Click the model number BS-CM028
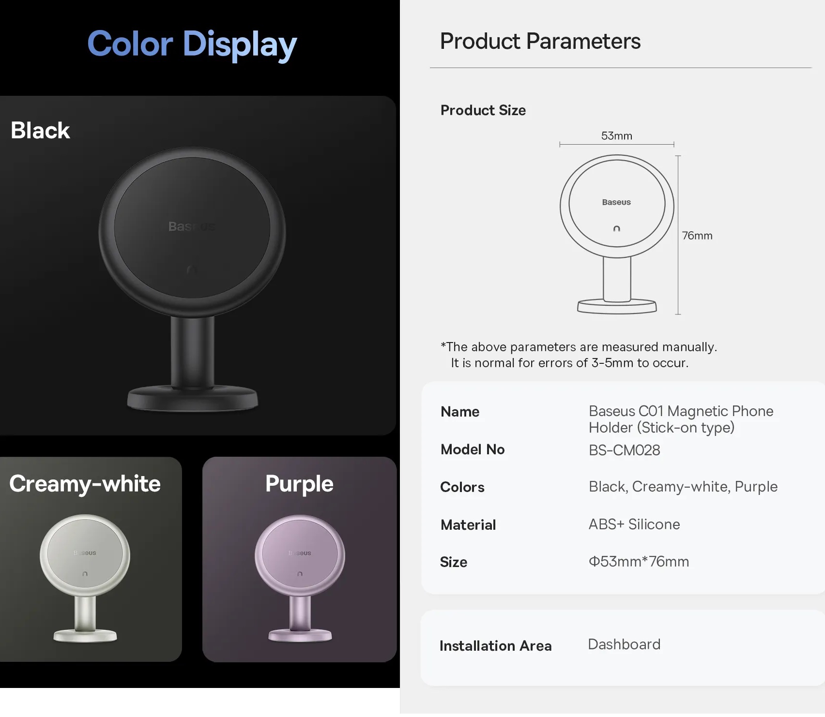Image resolution: width=825 pixels, height=717 pixels. 624,450
